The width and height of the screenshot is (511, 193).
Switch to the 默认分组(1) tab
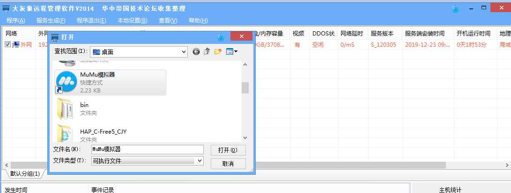(x=25, y=174)
